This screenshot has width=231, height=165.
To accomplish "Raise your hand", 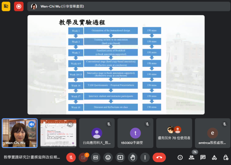I will click(133, 157).
